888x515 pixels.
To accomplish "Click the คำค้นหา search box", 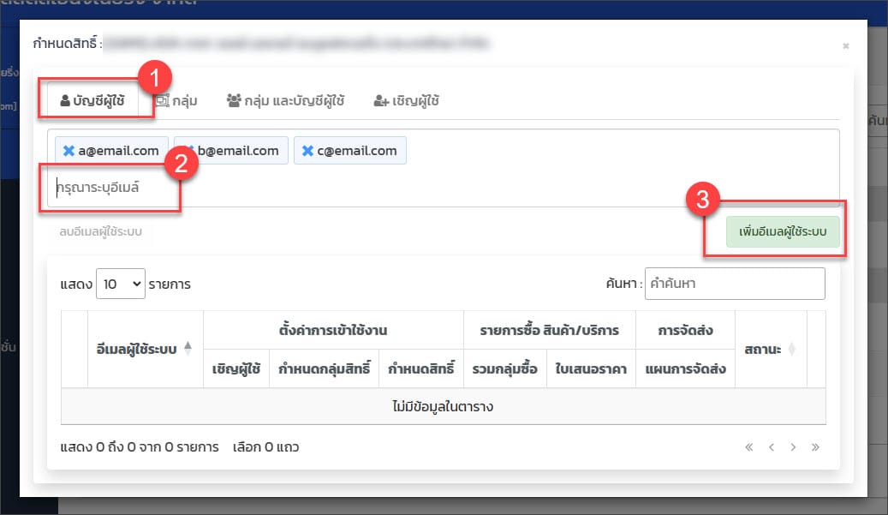I will point(734,284).
